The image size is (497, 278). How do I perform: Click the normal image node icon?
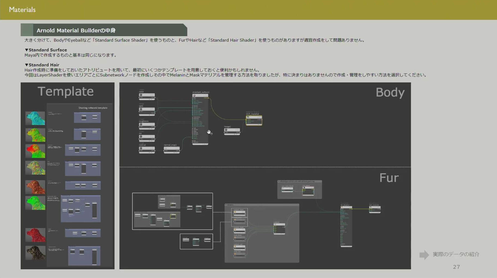pyautogui.click(x=141, y=149)
